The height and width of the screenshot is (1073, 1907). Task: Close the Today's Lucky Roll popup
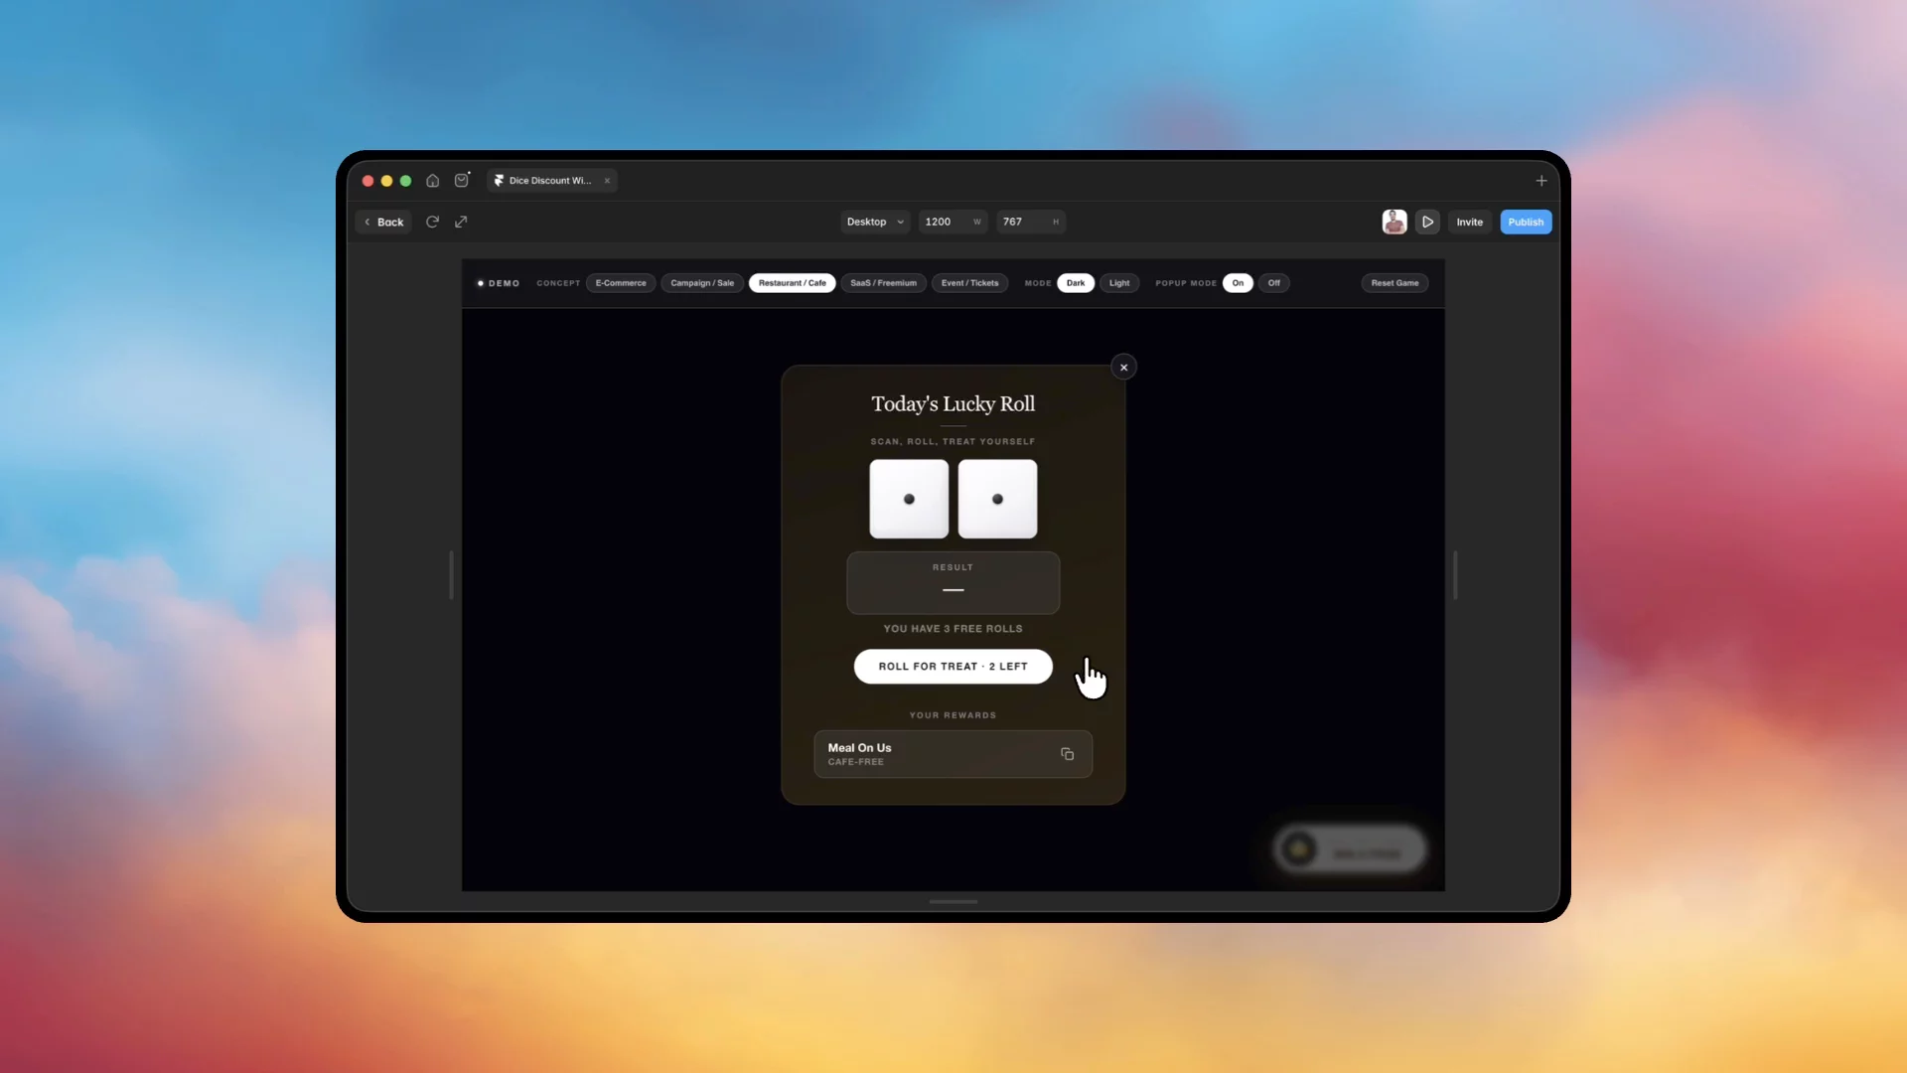click(1123, 368)
